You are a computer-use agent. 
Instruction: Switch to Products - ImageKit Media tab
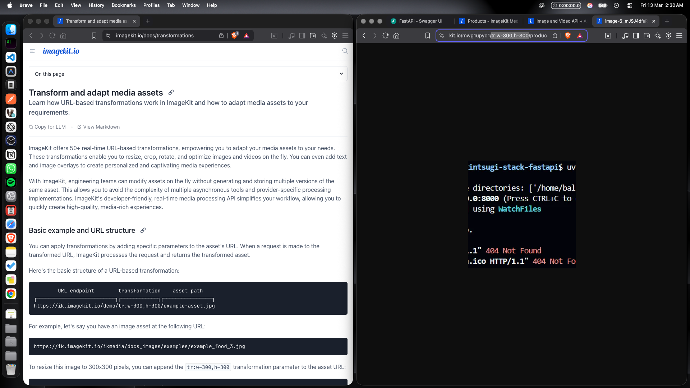coord(489,21)
